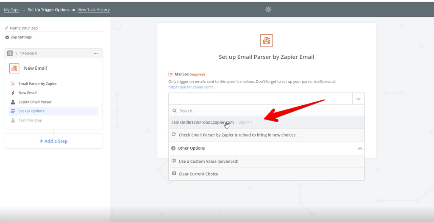Image resolution: width=434 pixels, height=222 pixels.
Task: Click the small Mailbox field icon
Action: click(171, 74)
